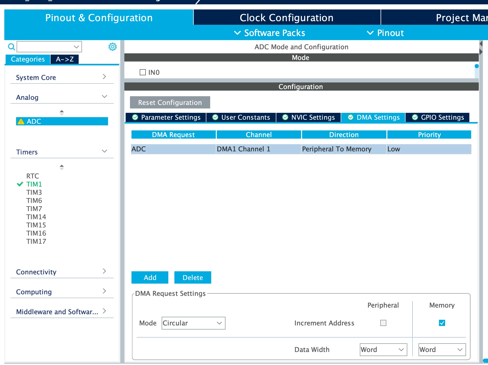488x365 pixels.
Task: Open the DMA Mode Circular dropdown
Action: tap(194, 323)
